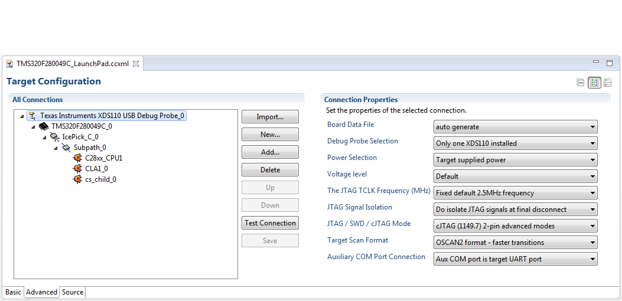This screenshot has height=301, width=622.
Task: Switch to the Source tab
Action: (x=73, y=292)
